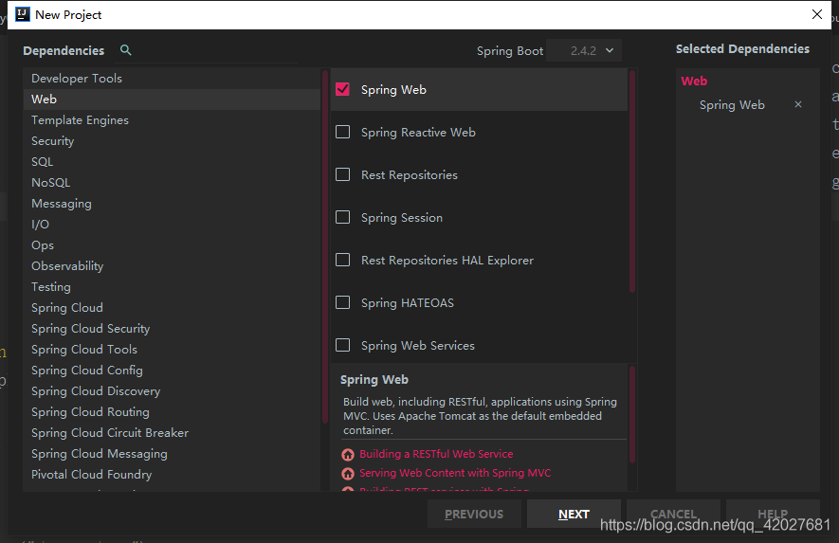Select Developer Tools category
This screenshot has height=543, width=839.
[172, 78]
